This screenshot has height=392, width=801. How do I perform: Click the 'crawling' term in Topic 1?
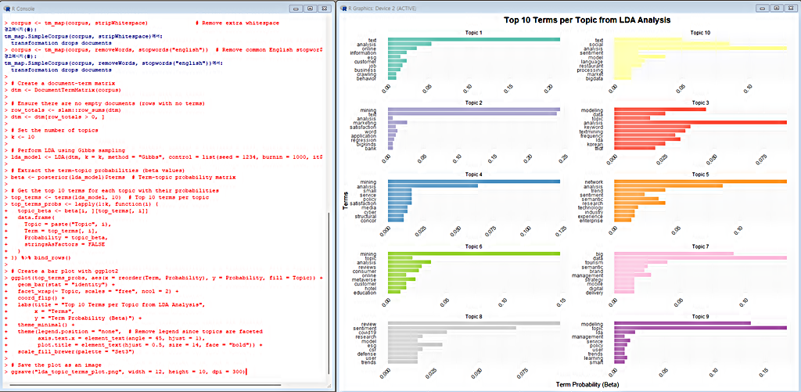coord(366,74)
